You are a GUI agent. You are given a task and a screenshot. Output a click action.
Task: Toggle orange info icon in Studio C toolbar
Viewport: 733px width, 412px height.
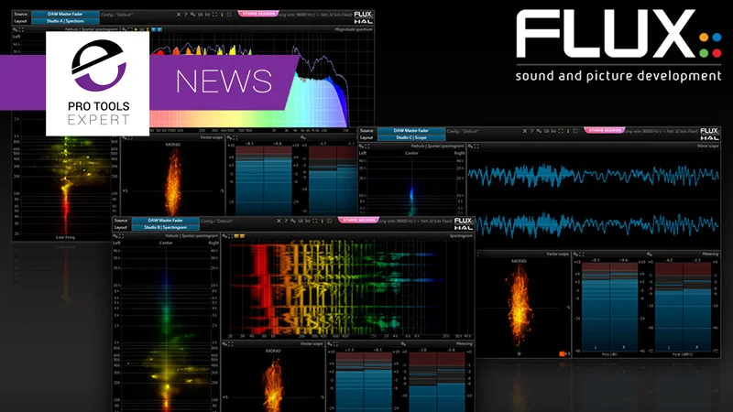[568, 131]
